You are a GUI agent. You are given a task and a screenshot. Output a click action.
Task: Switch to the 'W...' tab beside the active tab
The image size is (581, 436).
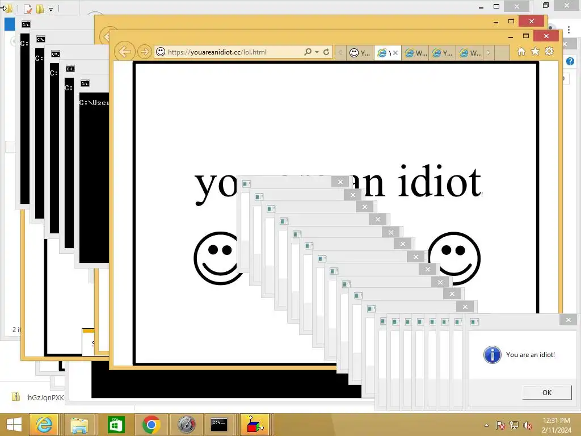(415, 53)
